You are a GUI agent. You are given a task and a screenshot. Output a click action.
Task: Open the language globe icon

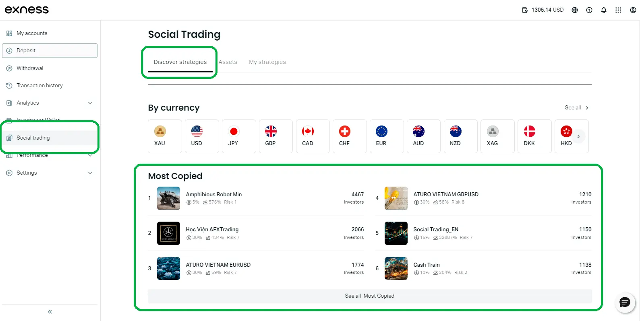pos(575,10)
